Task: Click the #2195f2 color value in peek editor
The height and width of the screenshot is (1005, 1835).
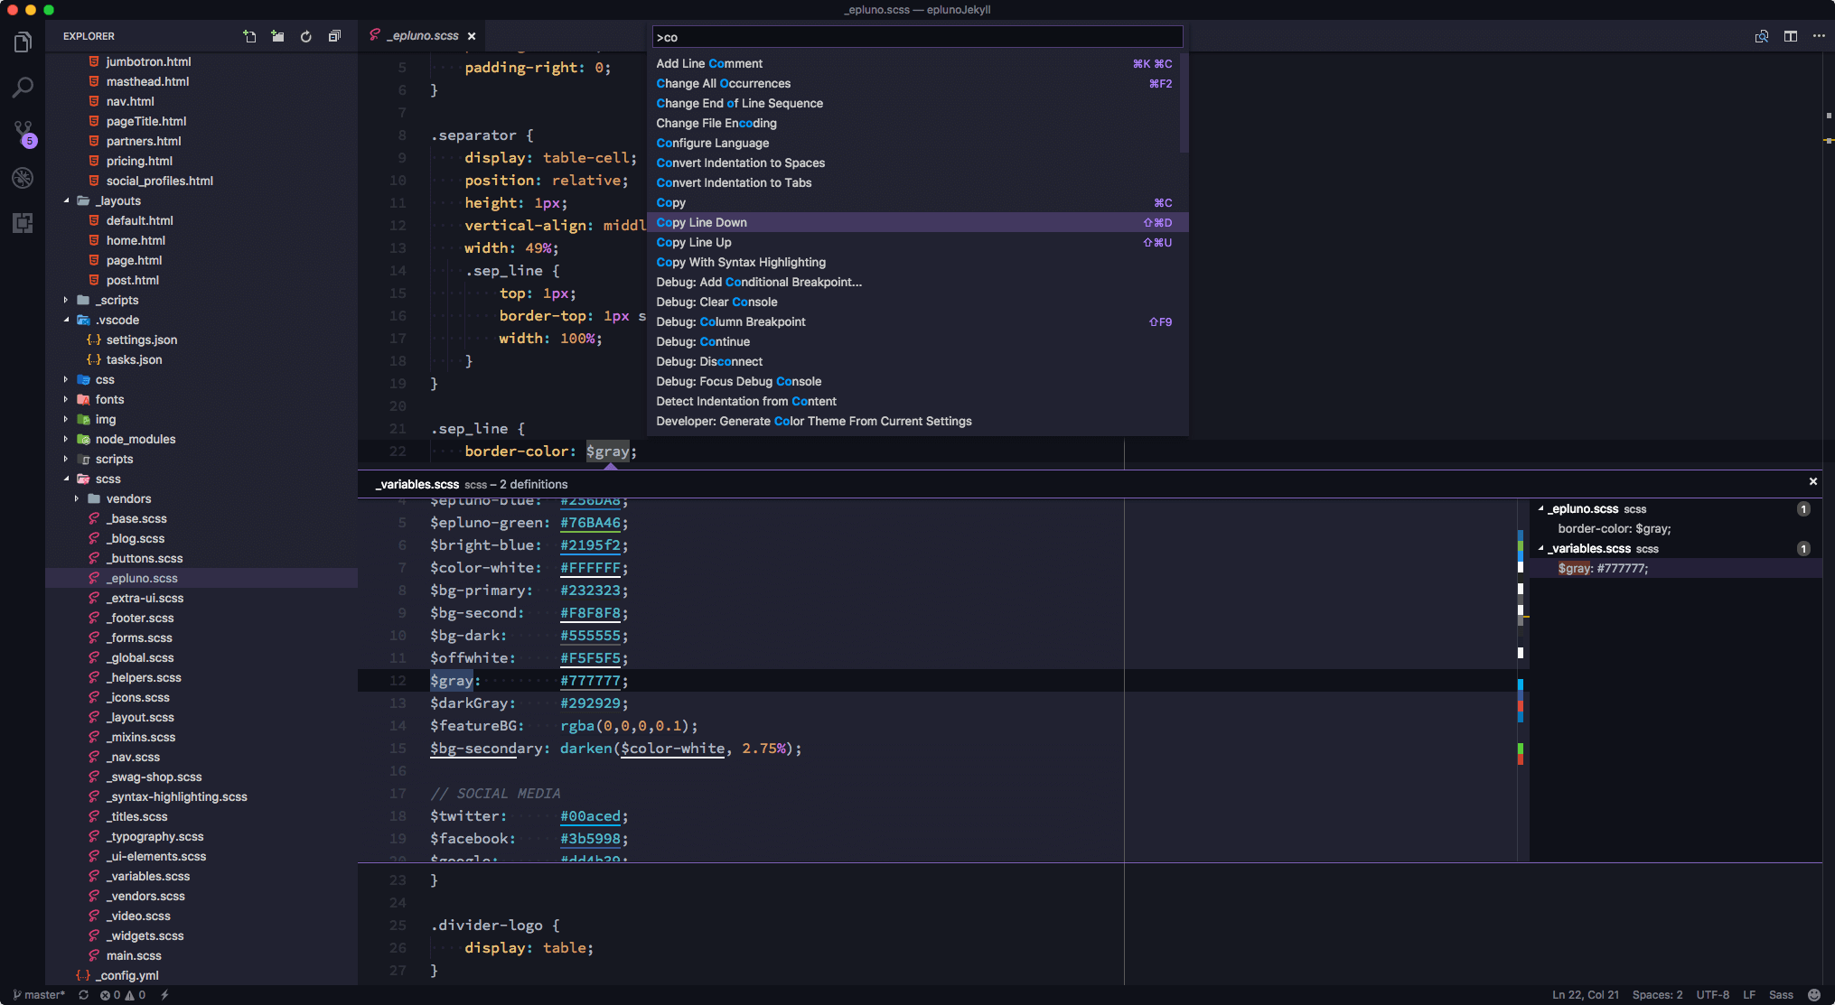Action: (x=590, y=545)
